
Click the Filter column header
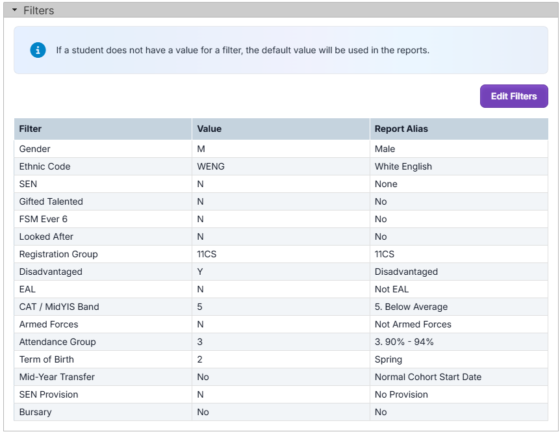(31, 129)
